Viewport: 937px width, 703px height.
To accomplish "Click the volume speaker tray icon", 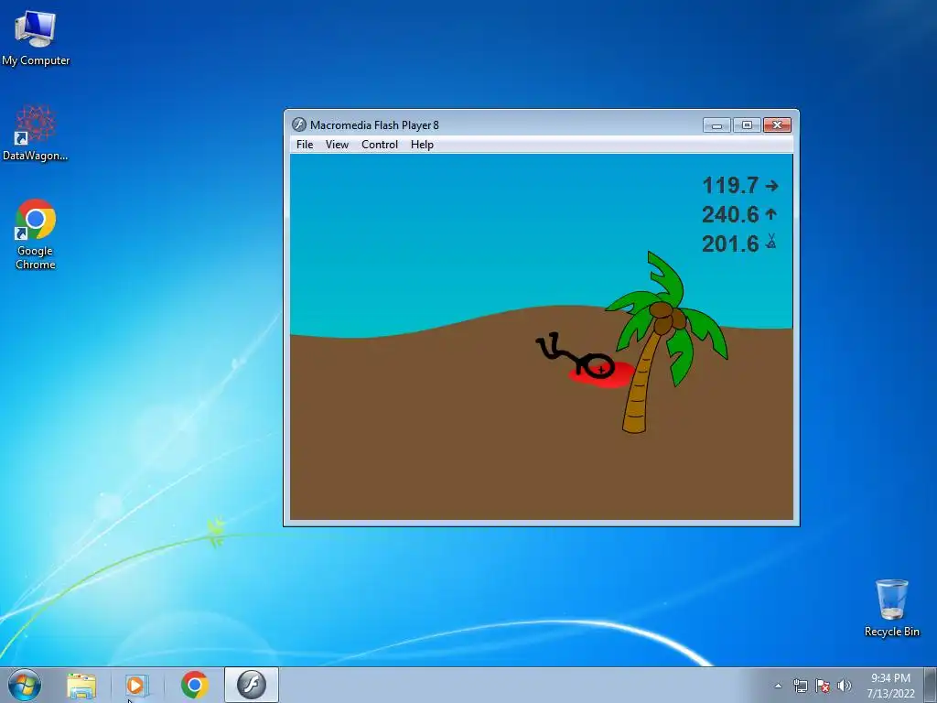I will tap(845, 686).
